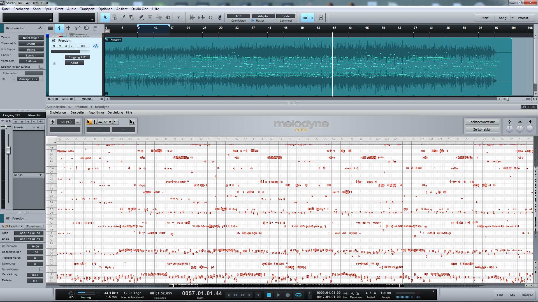Select the bend marker tool
Screen dimensions: 538x302
(159, 17)
